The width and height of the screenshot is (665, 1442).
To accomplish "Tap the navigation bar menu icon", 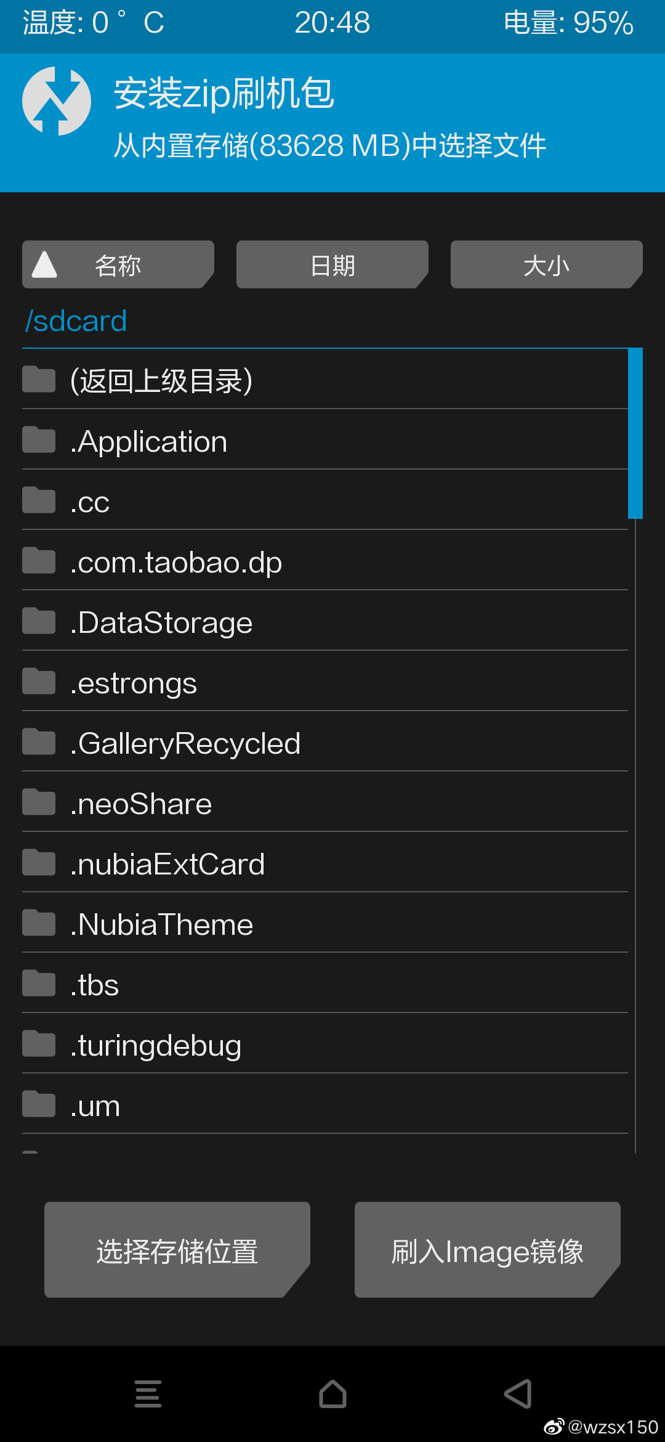I will tap(148, 1394).
